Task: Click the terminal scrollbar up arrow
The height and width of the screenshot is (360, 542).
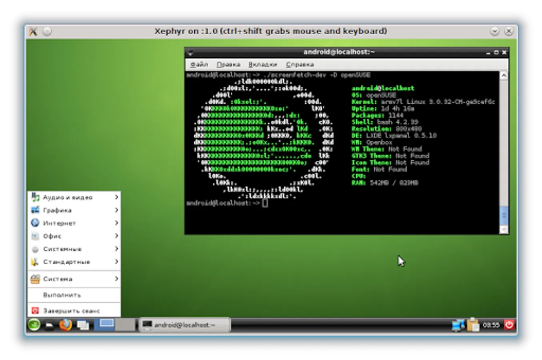Action: (x=504, y=75)
